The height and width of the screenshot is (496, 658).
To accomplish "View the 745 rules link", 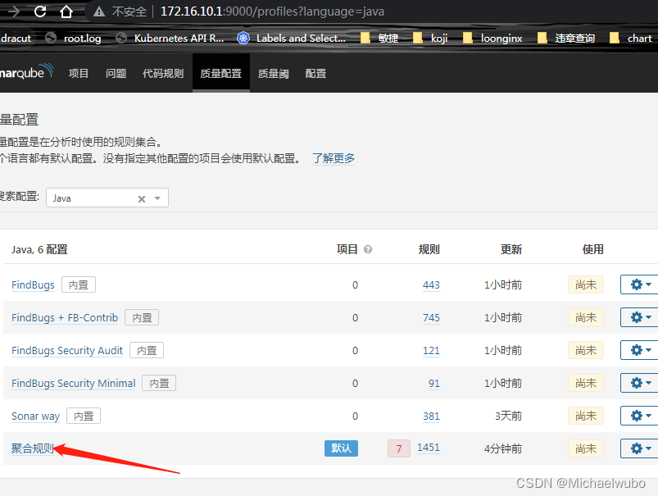I will point(431,317).
